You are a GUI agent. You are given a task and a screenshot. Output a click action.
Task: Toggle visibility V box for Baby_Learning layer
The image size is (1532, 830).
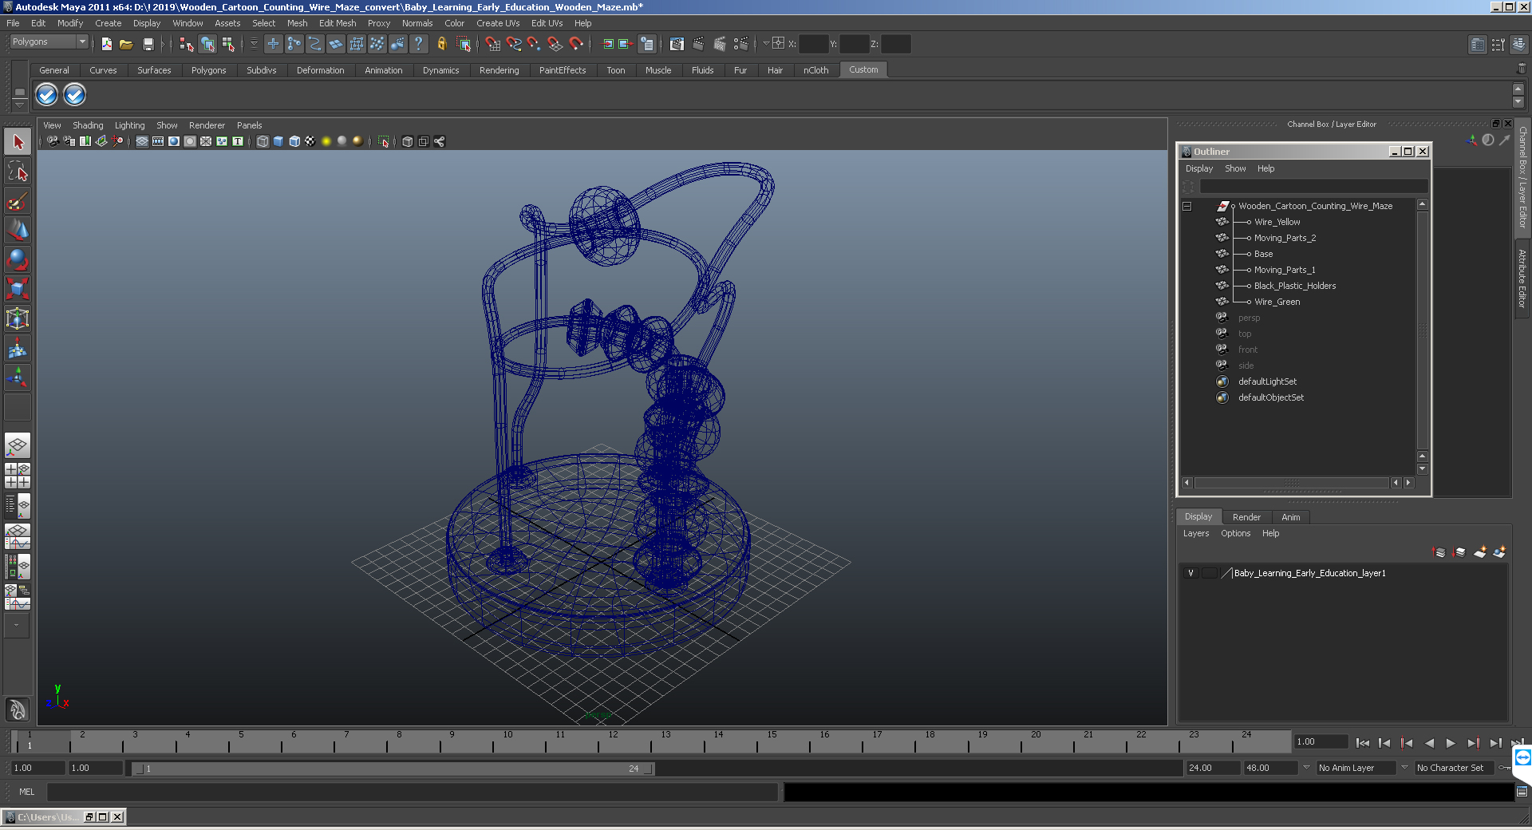(x=1190, y=573)
